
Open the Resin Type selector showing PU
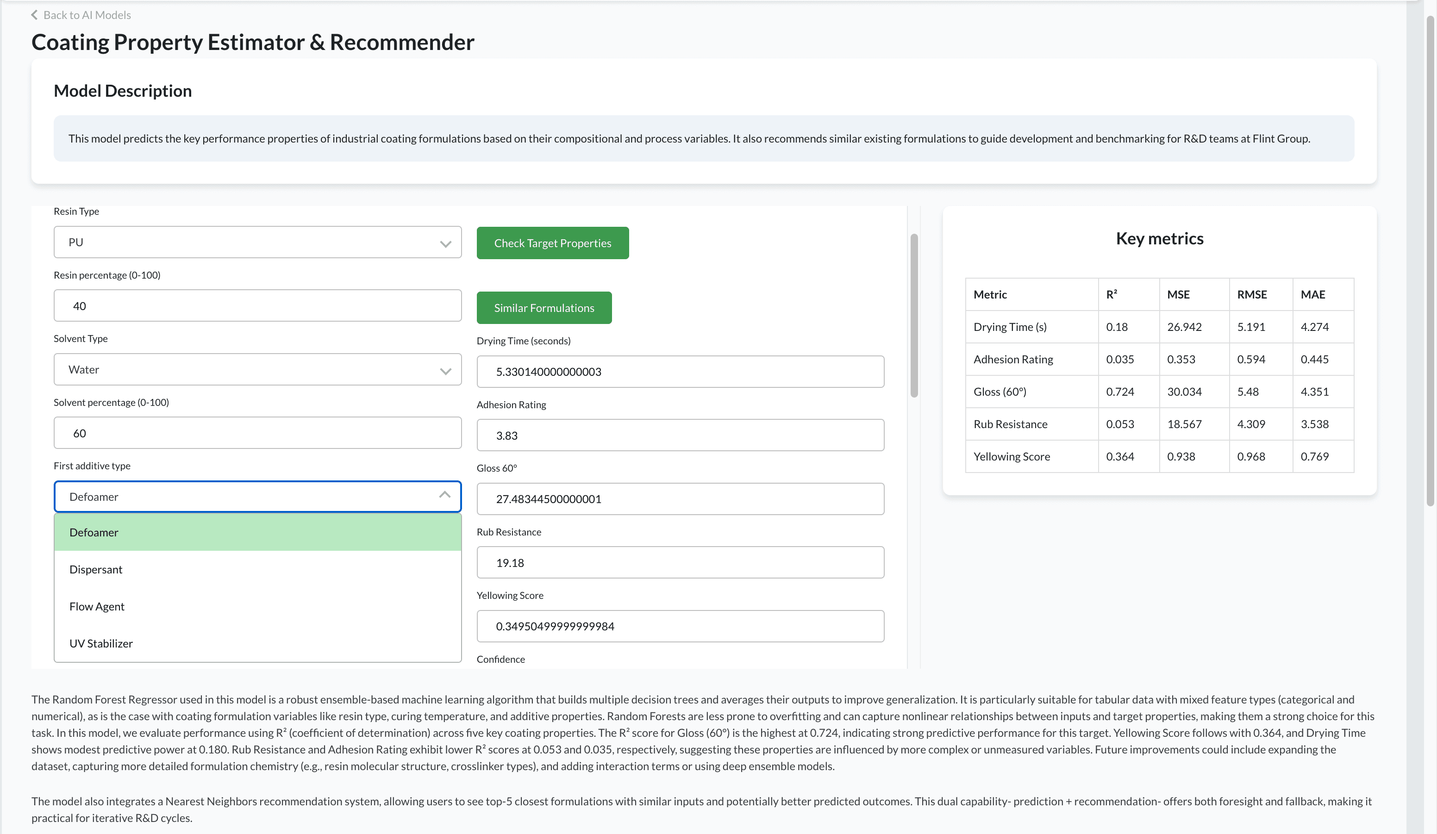pyautogui.click(x=257, y=242)
